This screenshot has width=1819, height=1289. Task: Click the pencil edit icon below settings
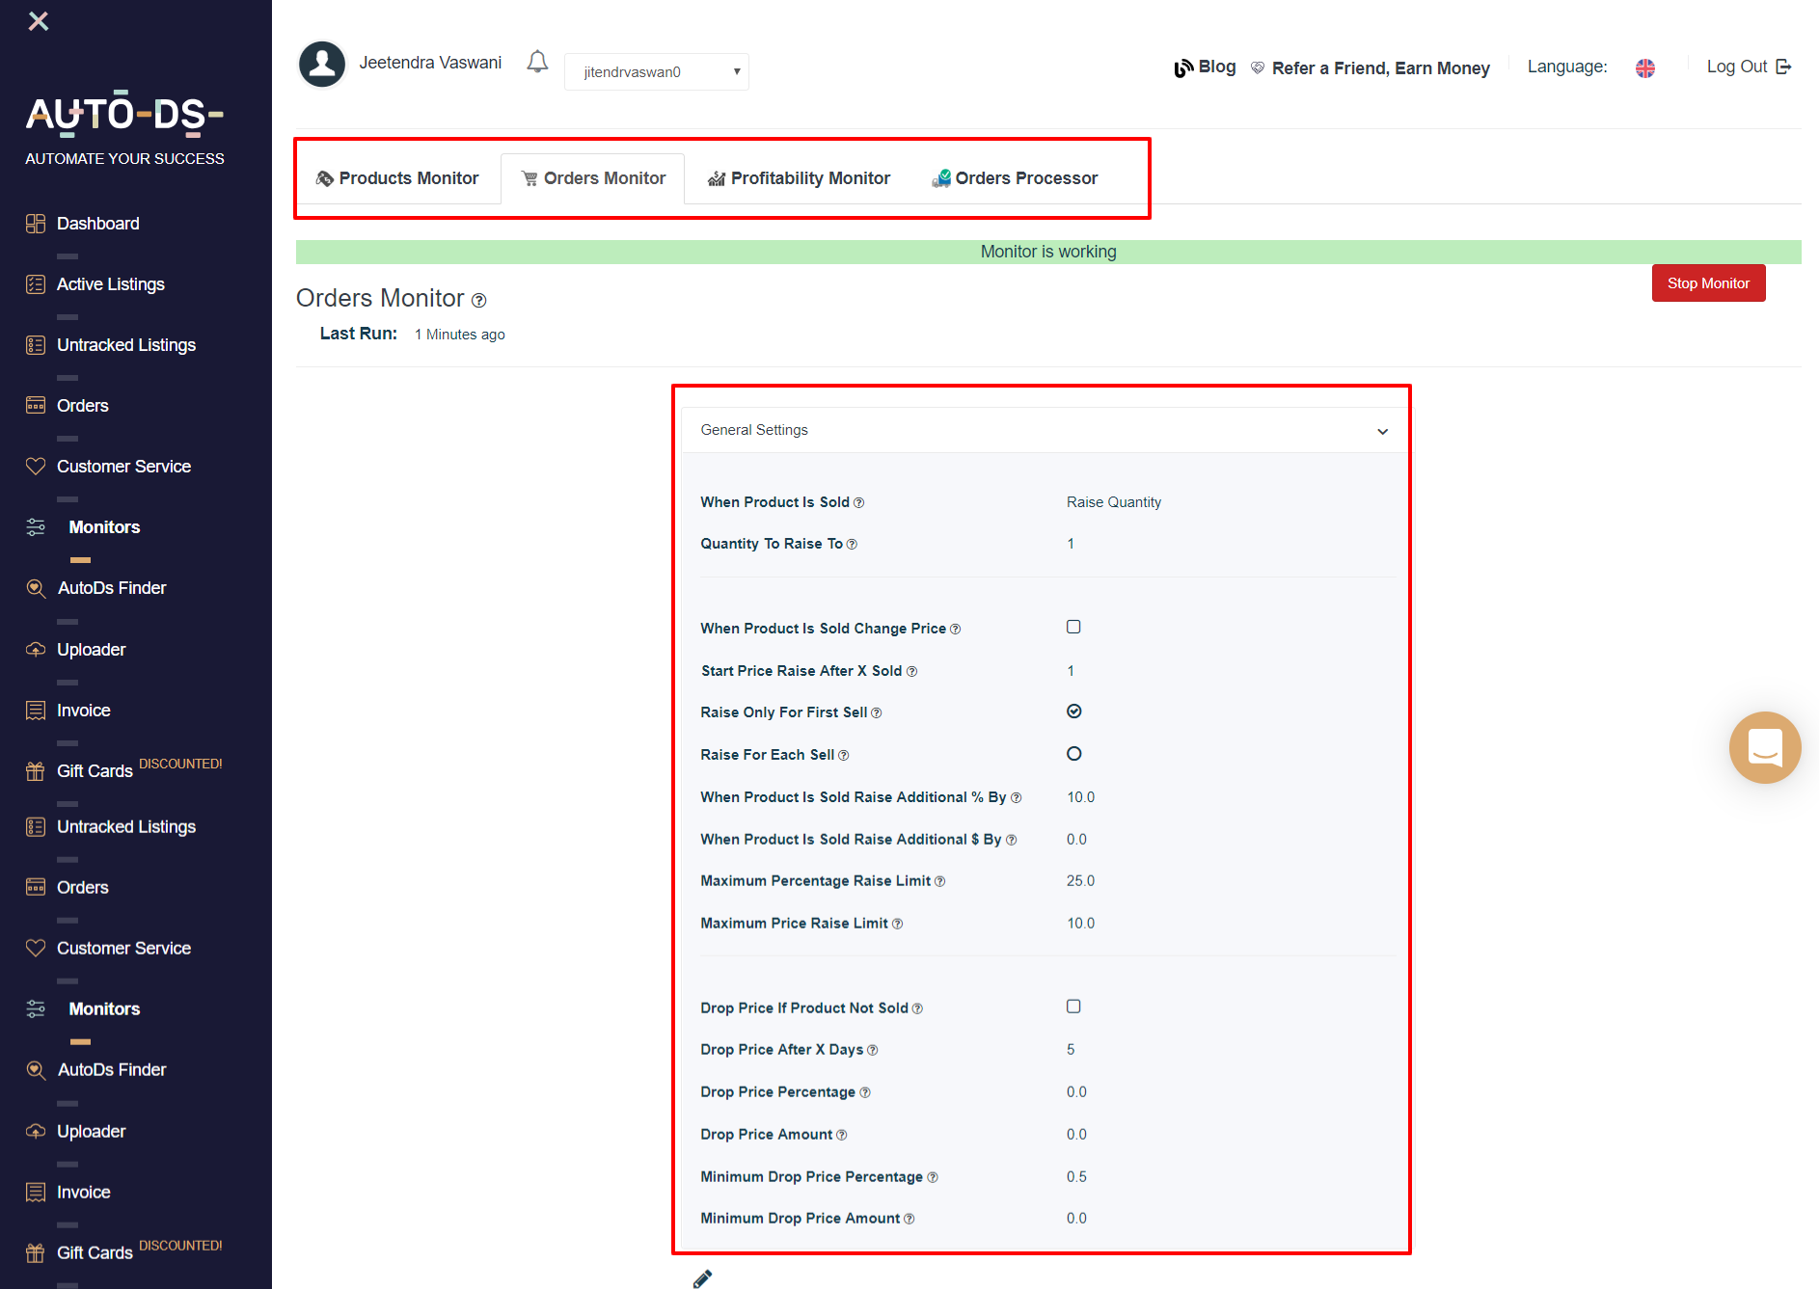click(702, 1277)
